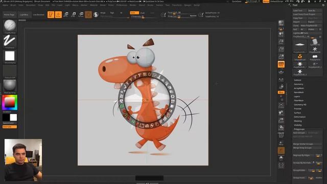
Task: Expand the Layers subpalette
Action: [297, 97]
